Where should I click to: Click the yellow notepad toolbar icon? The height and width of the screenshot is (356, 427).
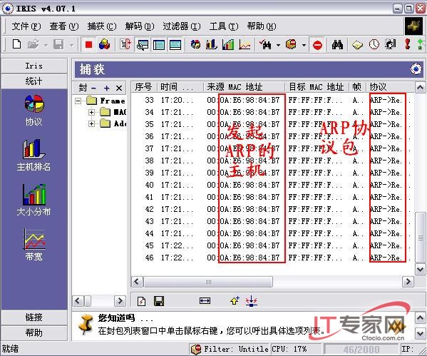[357, 44]
